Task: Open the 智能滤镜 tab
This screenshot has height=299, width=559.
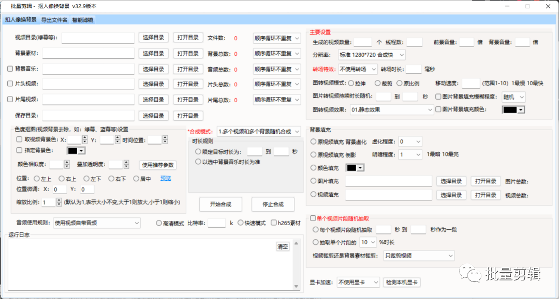Action: (x=82, y=20)
